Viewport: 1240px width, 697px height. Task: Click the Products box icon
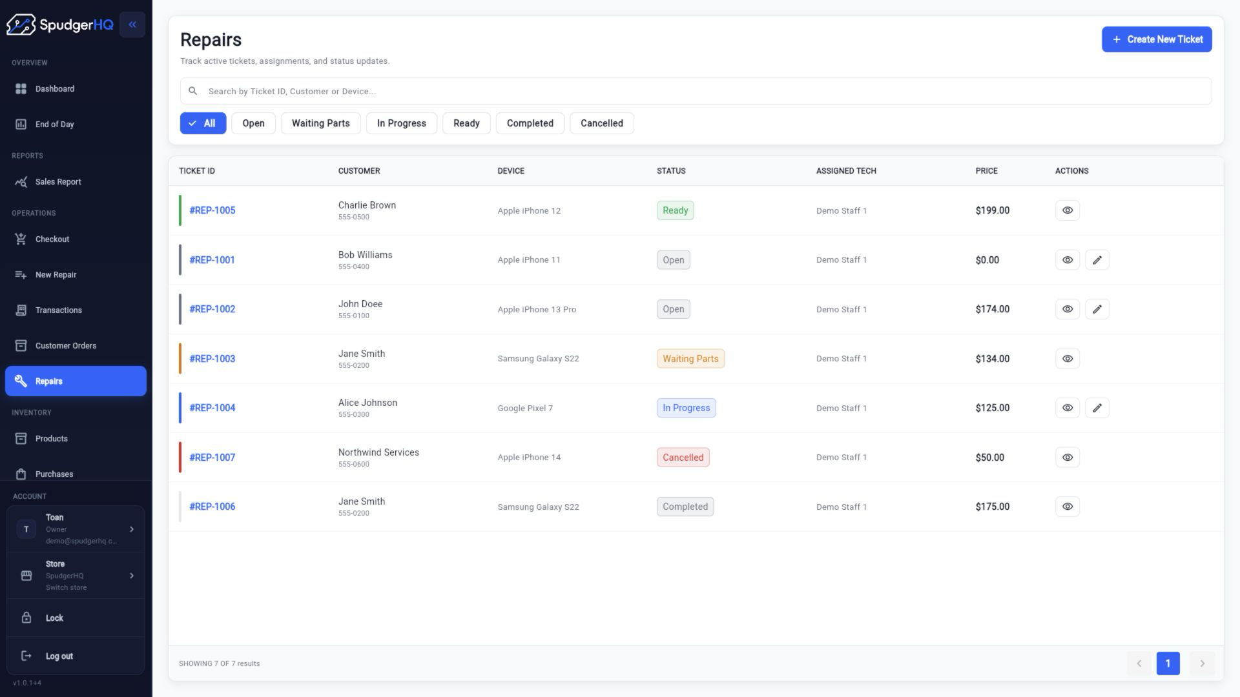21,438
